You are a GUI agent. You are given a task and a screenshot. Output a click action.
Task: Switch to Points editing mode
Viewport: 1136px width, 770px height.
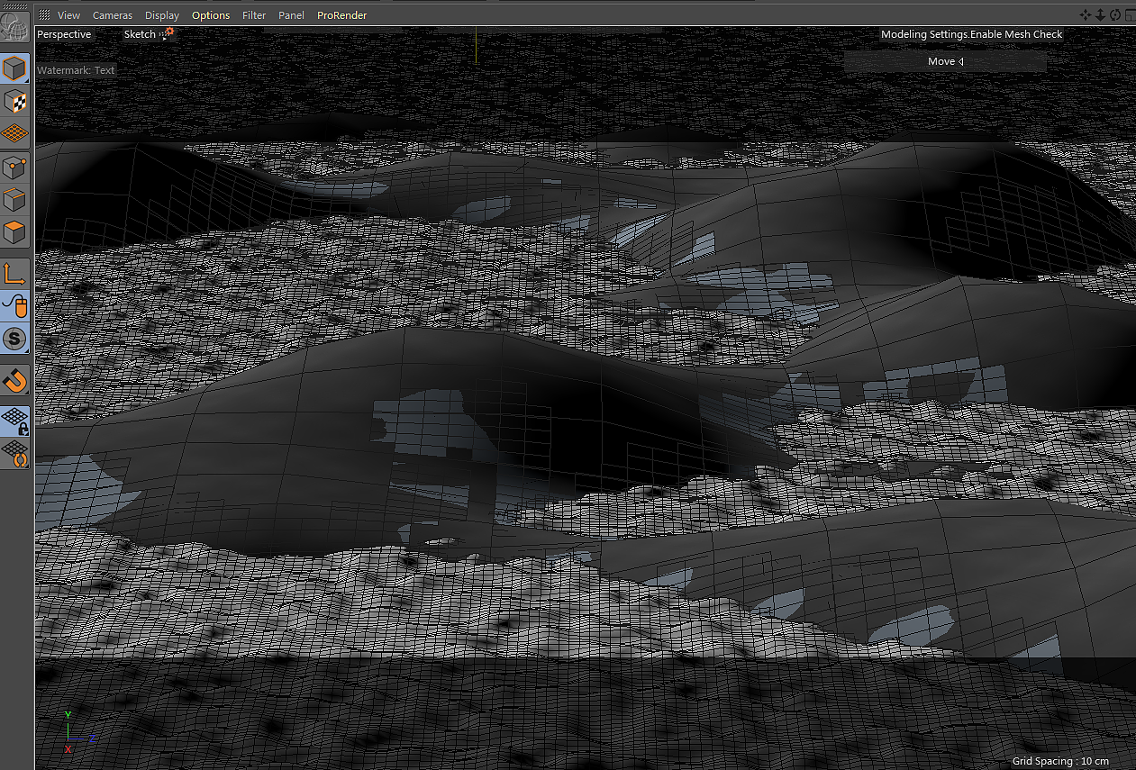[15, 167]
